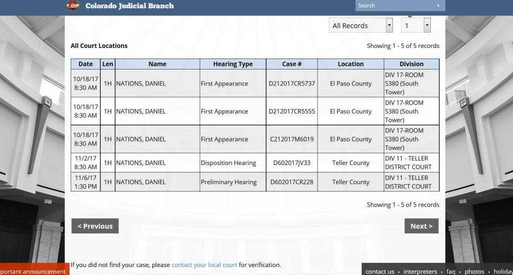
Task: Click the Case # column header
Action: [x=292, y=64]
